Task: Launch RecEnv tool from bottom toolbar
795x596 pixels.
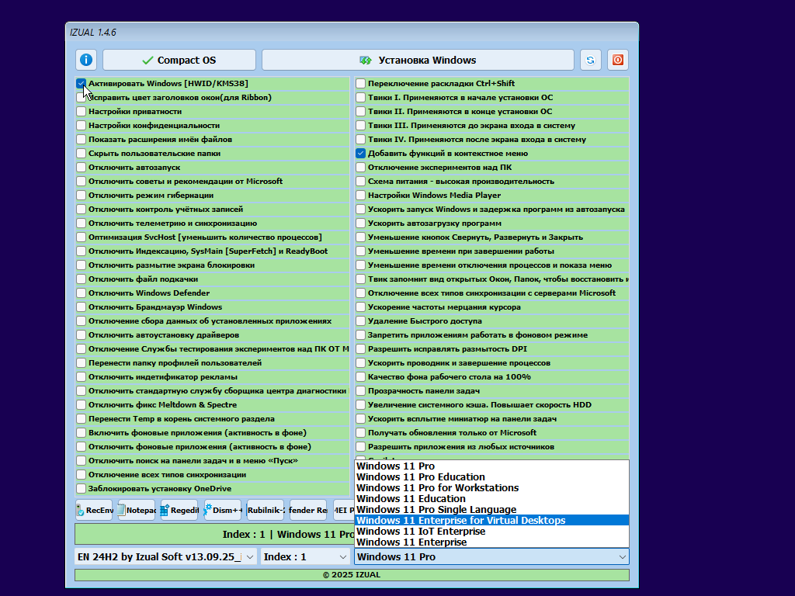Action: pos(94,510)
